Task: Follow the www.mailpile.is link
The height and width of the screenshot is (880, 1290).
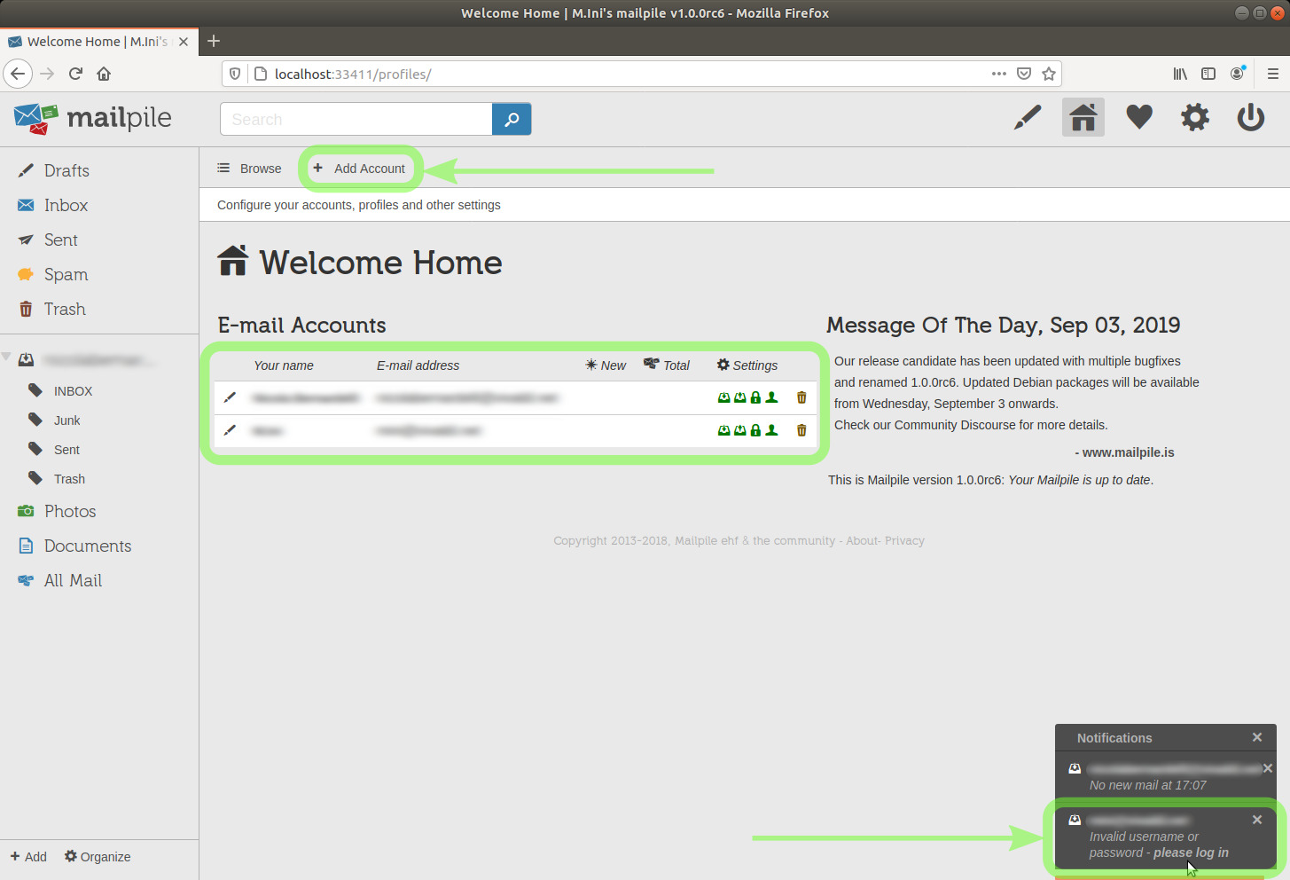Action: [1128, 452]
